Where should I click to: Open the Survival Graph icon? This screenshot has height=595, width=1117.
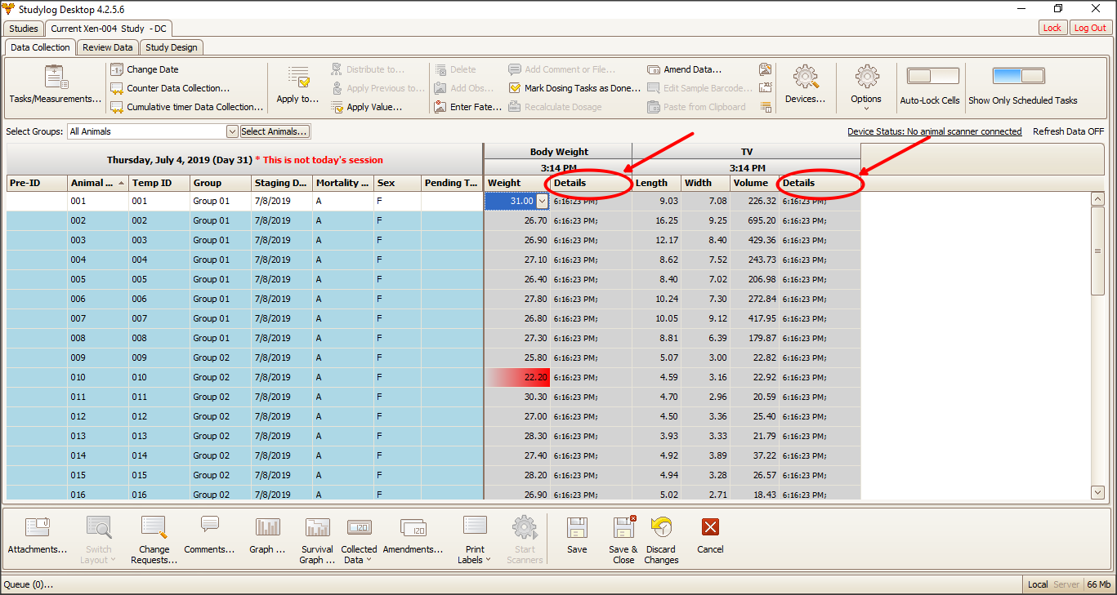(317, 528)
